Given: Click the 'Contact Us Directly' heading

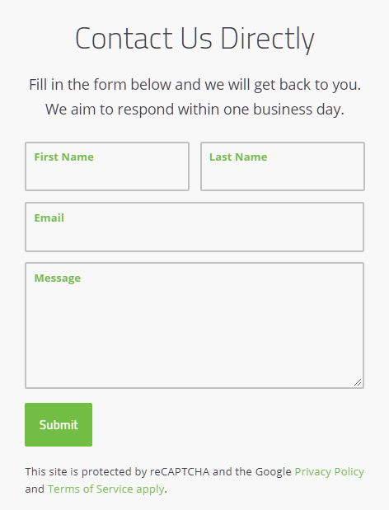Looking at the screenshot, I should (x=194, y=39).
